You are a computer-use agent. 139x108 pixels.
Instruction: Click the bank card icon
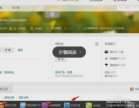pyautogui.click(x=106, y=52)
